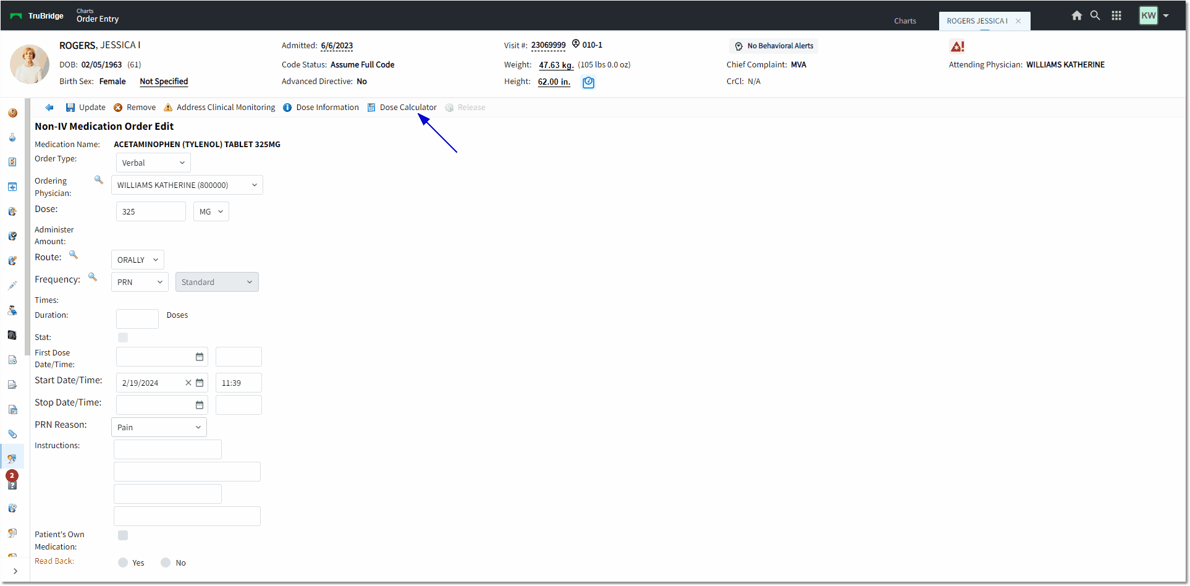Open the Start Date calendar picker
Image resolution: width=1190 pixels, height=586 pixels.
(x=200, y=383)
